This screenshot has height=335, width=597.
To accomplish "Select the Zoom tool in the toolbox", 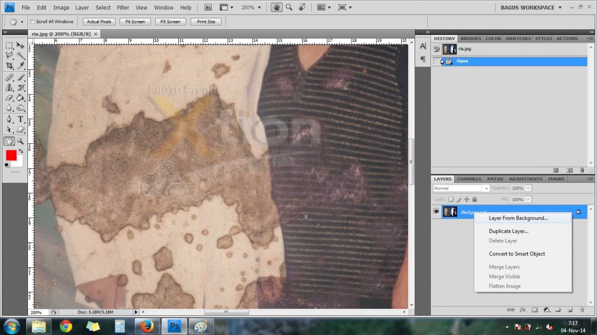I will 20,141.
